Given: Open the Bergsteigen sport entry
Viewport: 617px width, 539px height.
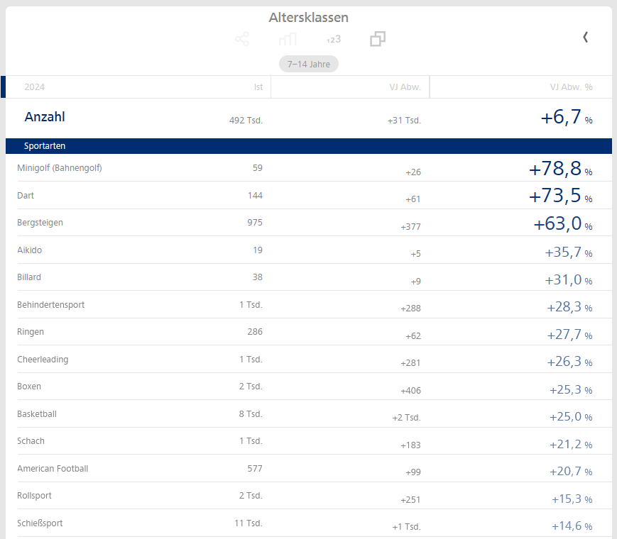Looking at the screenshot, I should point(40,223).
